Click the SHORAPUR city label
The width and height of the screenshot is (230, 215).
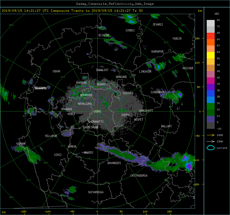(x=157, y=52)
